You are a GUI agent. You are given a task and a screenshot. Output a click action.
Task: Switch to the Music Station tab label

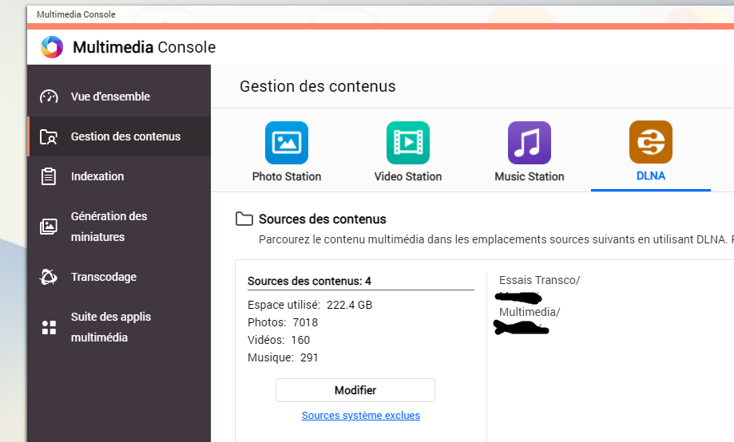coord(530,176)
